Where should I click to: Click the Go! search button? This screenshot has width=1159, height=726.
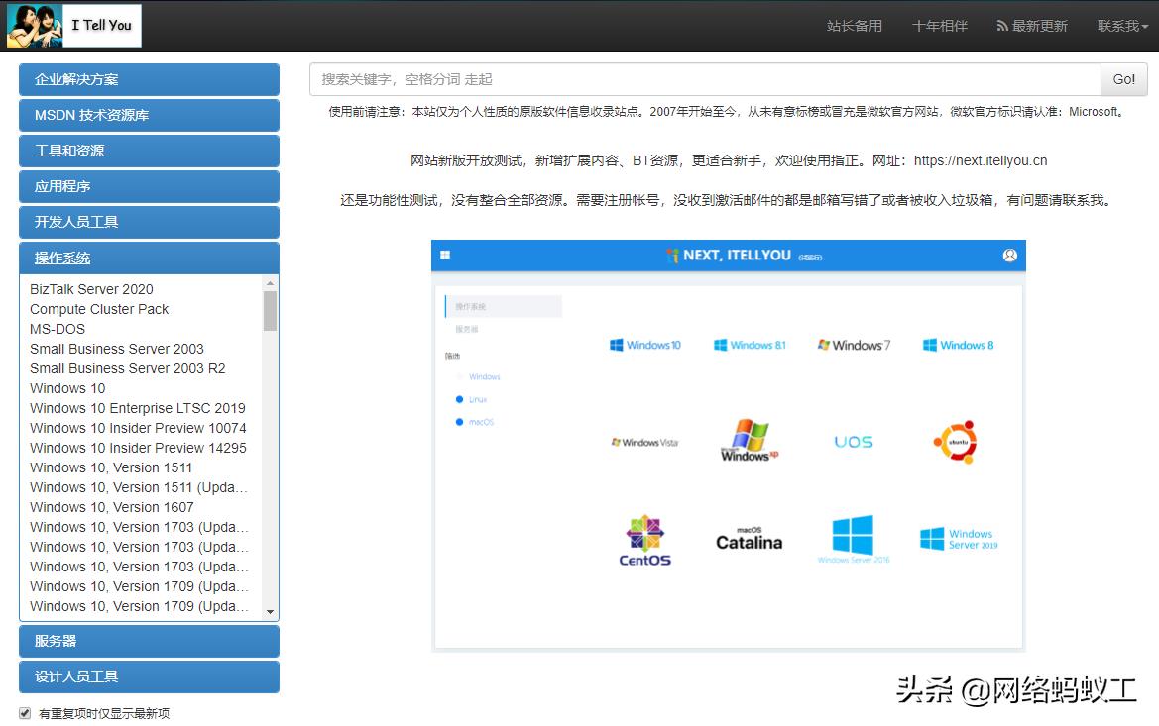(x=1122, y=79)
